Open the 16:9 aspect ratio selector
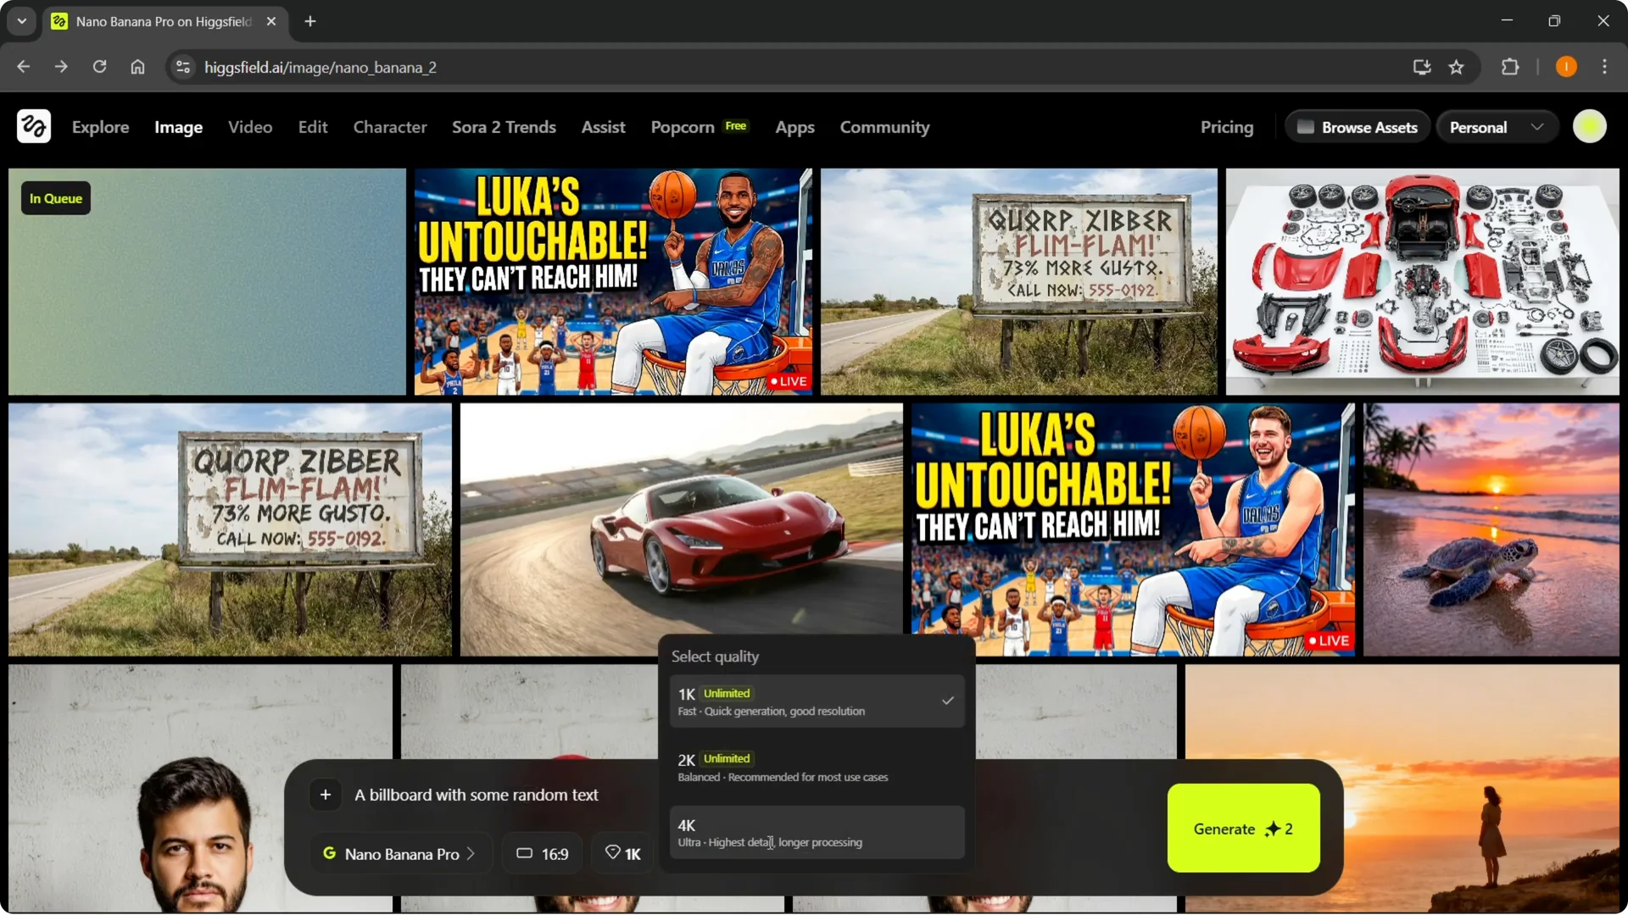 543,854
